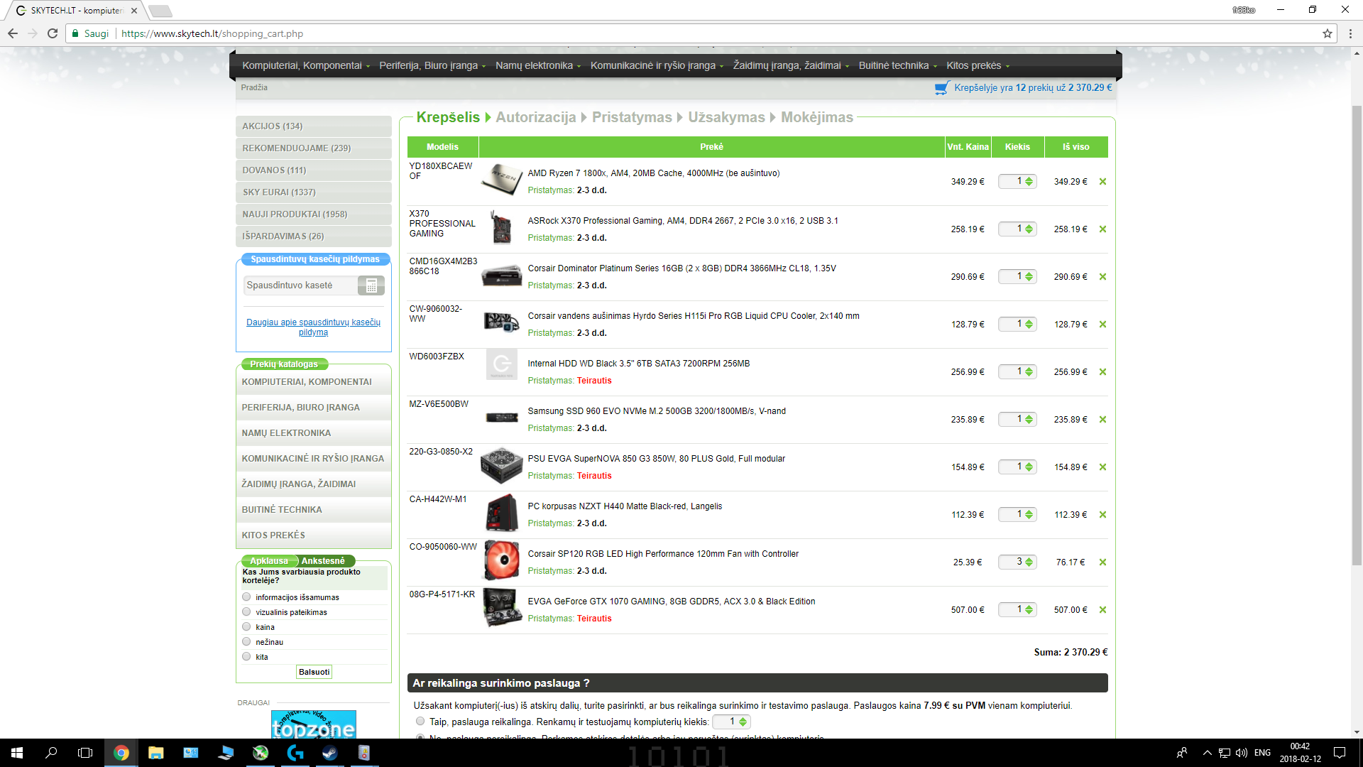Remove EVGA SuperNOVA PSU from cart

pyautogui.click(x=1102, y=467)
